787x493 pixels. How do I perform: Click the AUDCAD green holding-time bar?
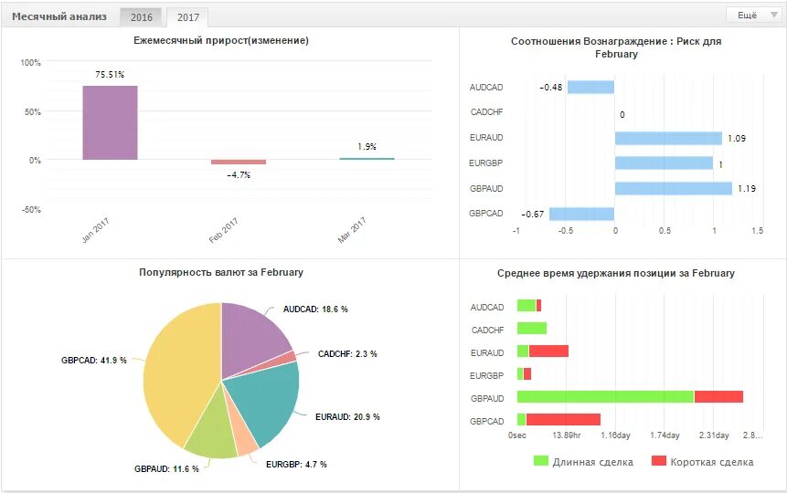click(526, 306)
